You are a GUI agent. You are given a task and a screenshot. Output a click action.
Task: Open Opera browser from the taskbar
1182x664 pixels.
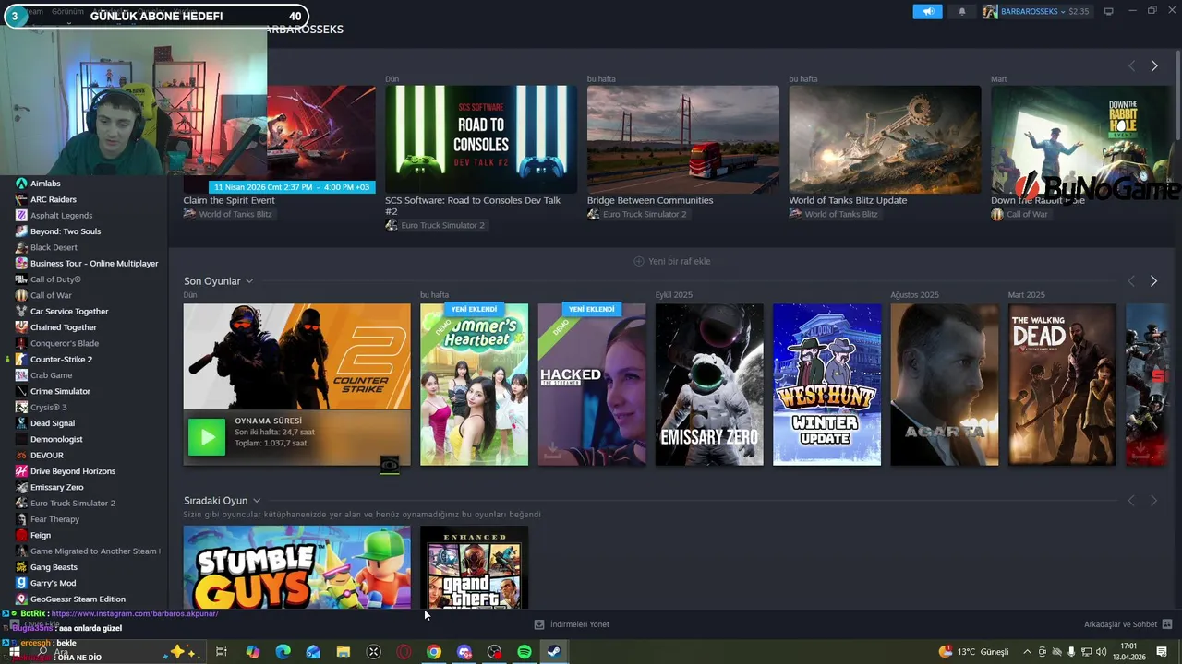404,652
